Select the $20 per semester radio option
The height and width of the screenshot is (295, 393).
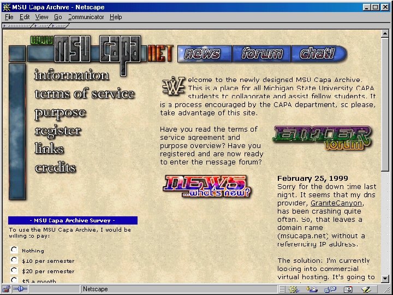pyautogui.click(x=14, y=270)
